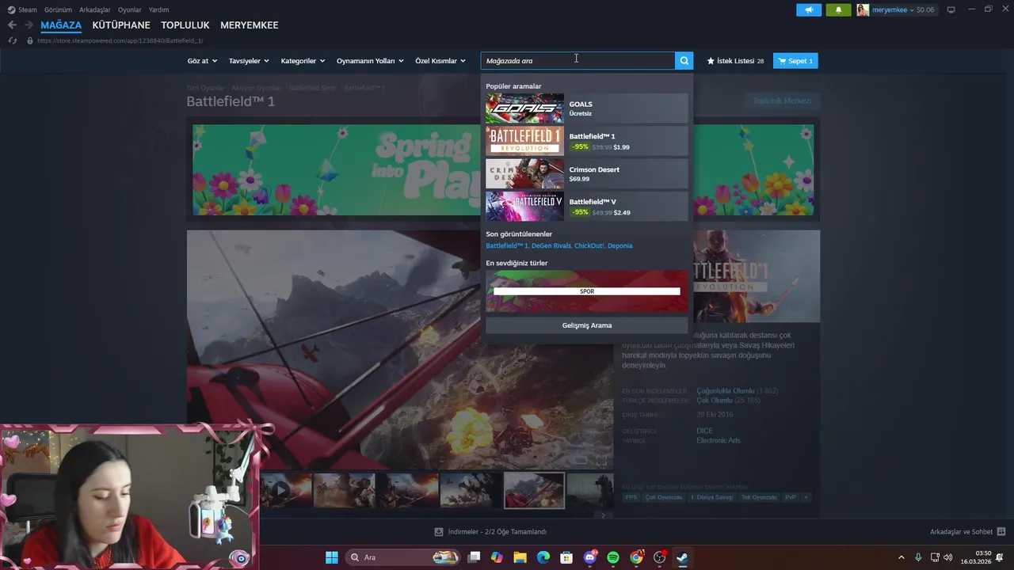Show hidden system tray icons

[x=901, y=557]
